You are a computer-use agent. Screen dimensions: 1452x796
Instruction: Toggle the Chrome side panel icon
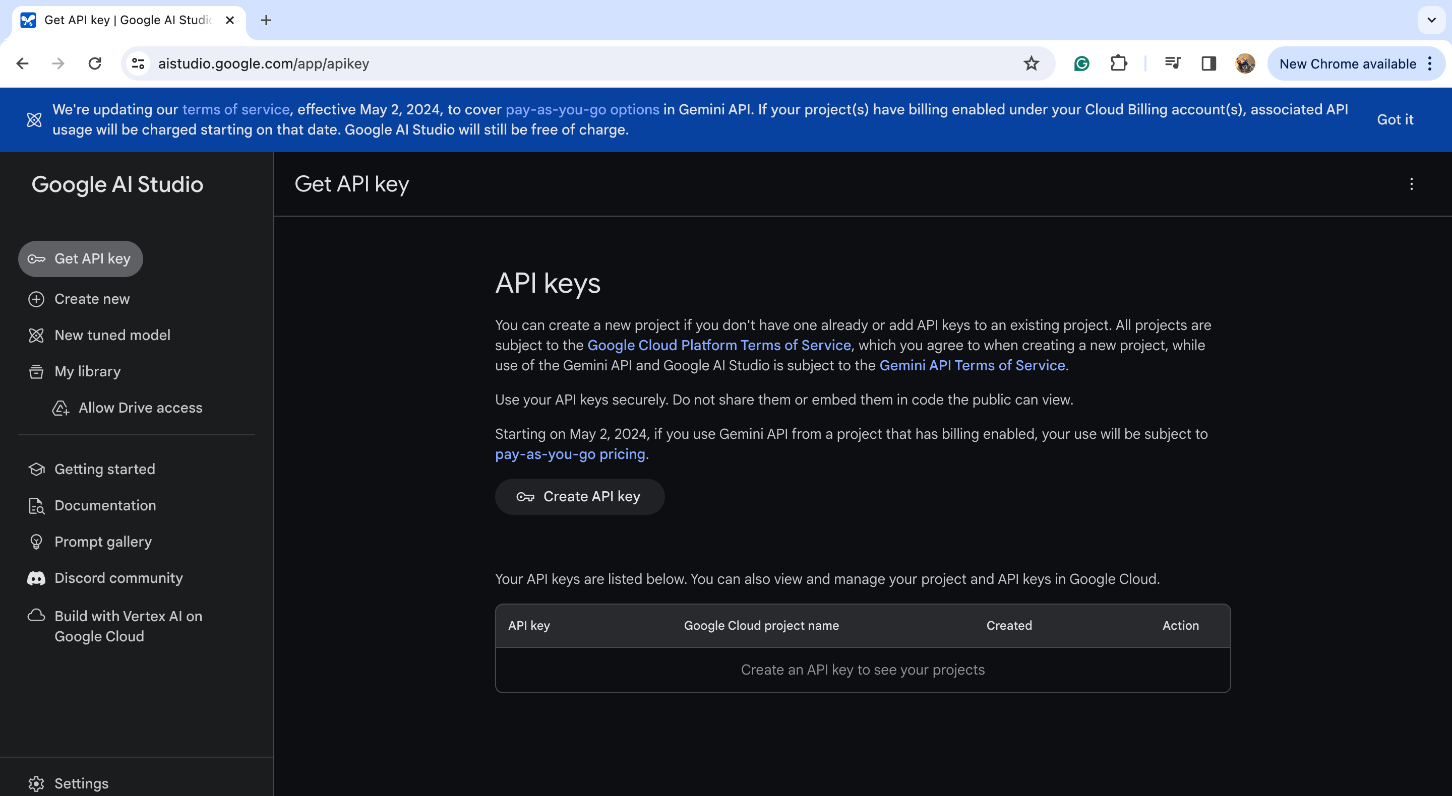1208,63
